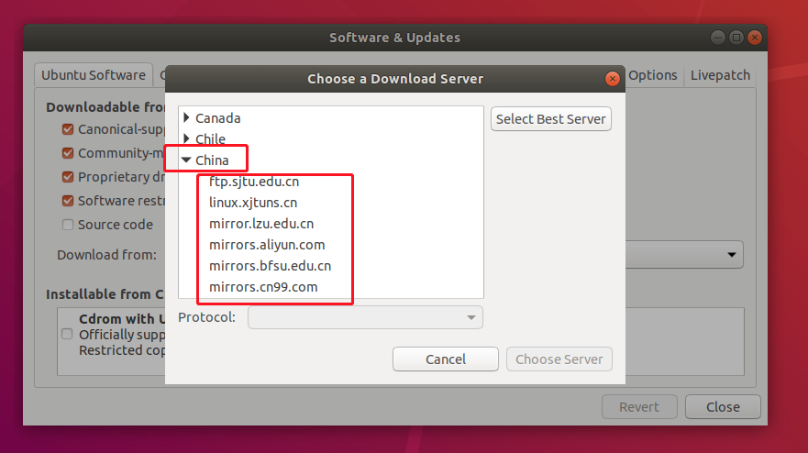Select ftp.sjtu.edu.cn server

point(254,182)
